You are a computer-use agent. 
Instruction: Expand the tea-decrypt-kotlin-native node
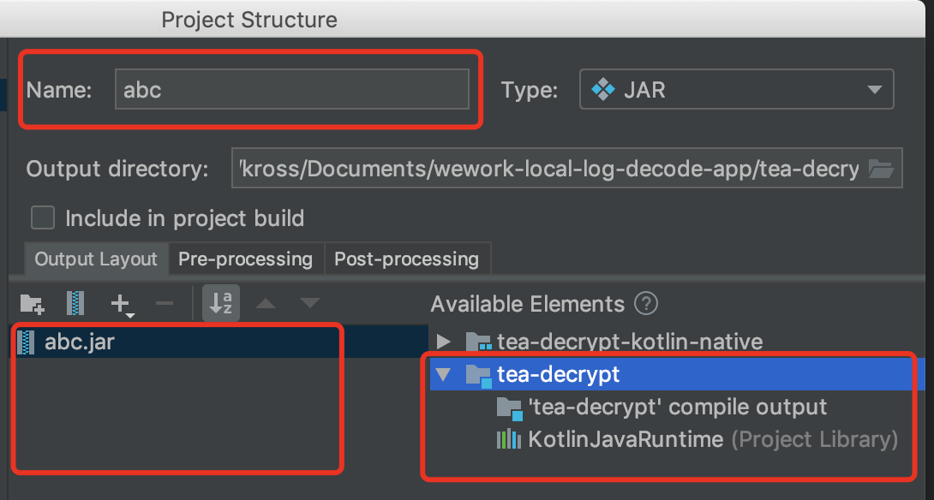[x=443, y=342]
